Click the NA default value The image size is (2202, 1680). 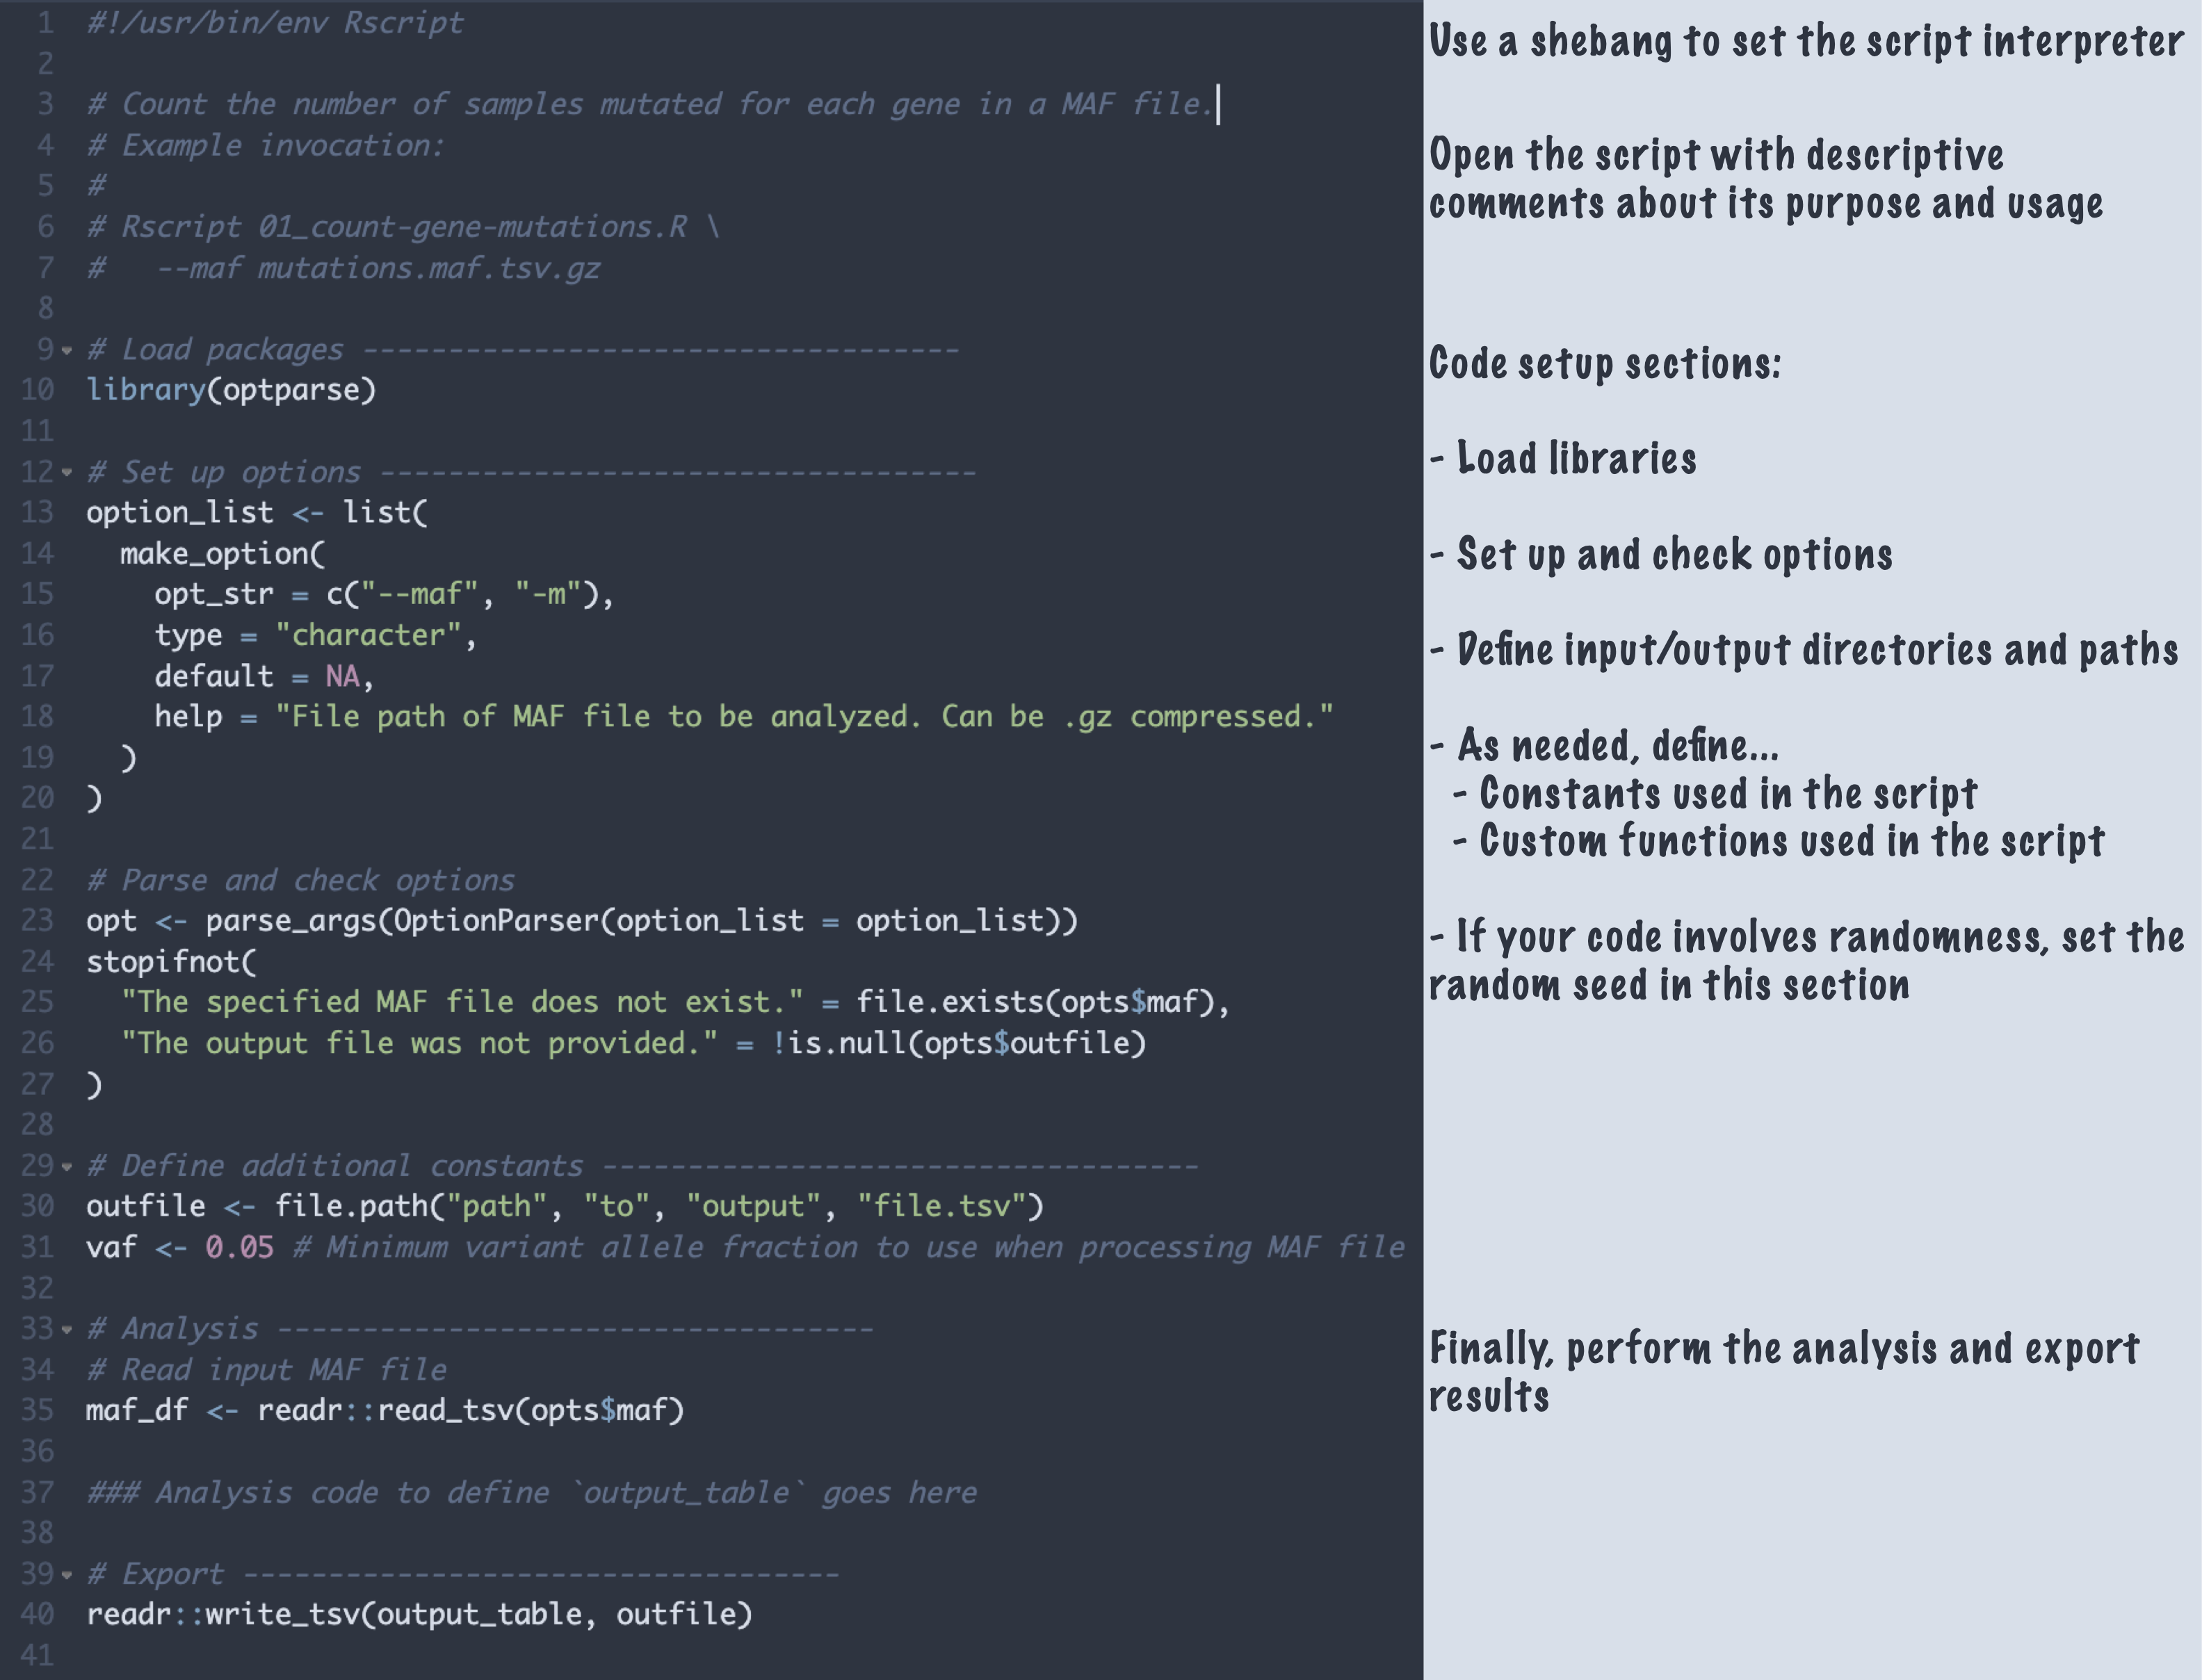(x=342, y=677)
